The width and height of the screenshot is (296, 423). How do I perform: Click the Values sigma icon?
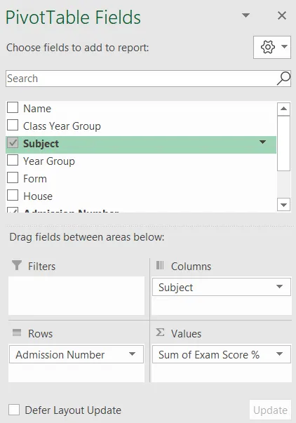pos(160,333)
